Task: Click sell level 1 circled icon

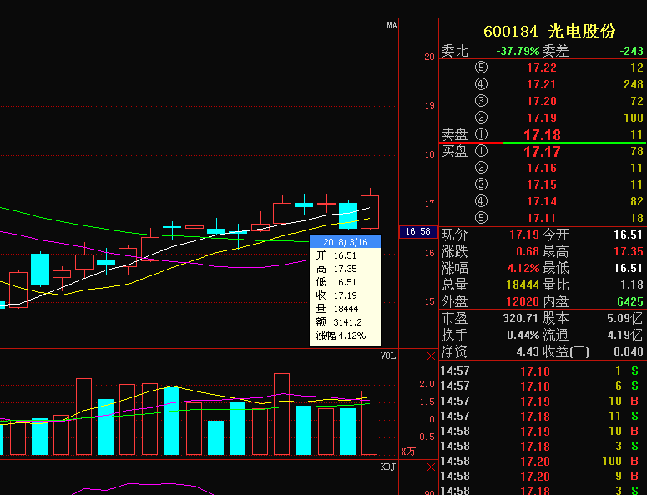Action: [x=480, y=134]
